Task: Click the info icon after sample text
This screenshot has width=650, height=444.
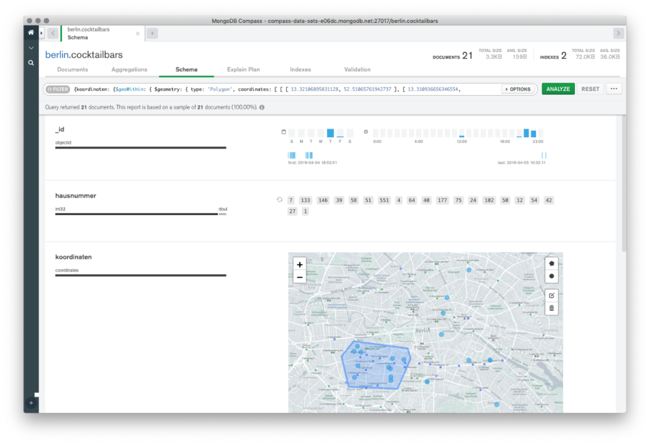Action: pos(262,107)
